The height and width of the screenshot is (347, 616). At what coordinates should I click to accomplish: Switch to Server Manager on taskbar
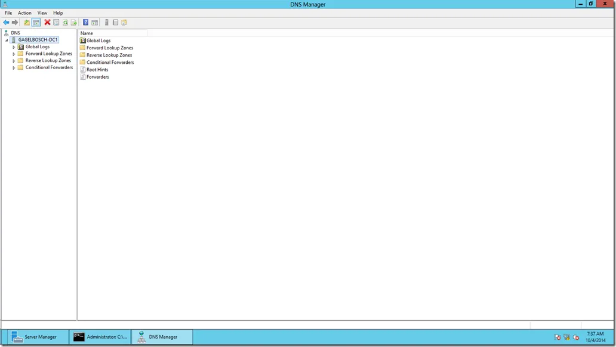38,337
